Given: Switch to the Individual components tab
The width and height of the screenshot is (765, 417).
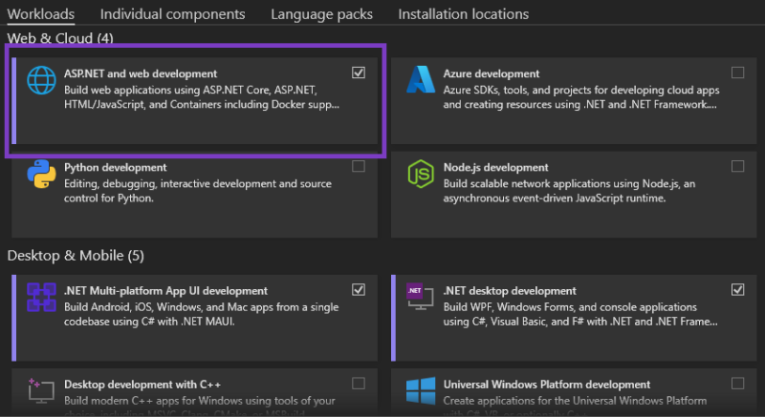Looking at the screenshot, I should (173, 14).
